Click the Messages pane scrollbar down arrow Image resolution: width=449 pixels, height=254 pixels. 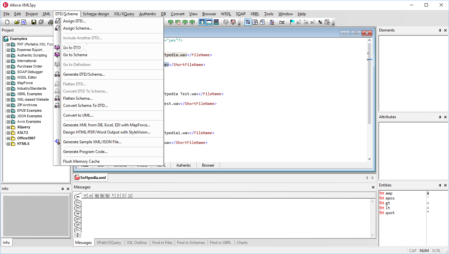click(x=373, y=235)
